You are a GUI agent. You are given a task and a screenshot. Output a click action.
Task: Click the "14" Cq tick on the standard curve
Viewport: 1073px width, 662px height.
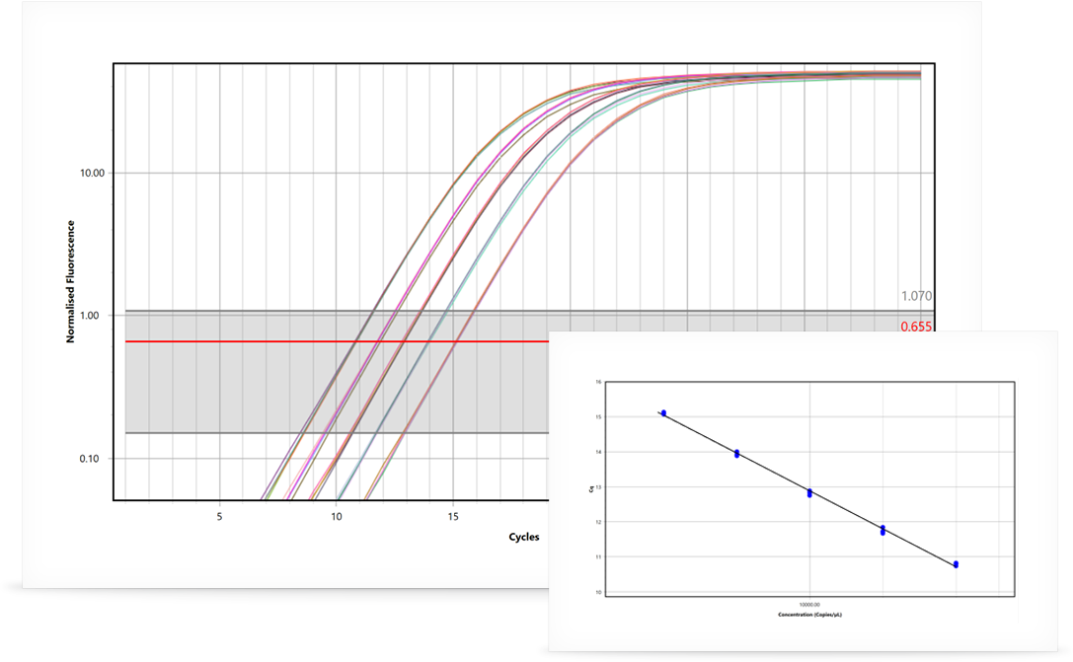(598, 452)
